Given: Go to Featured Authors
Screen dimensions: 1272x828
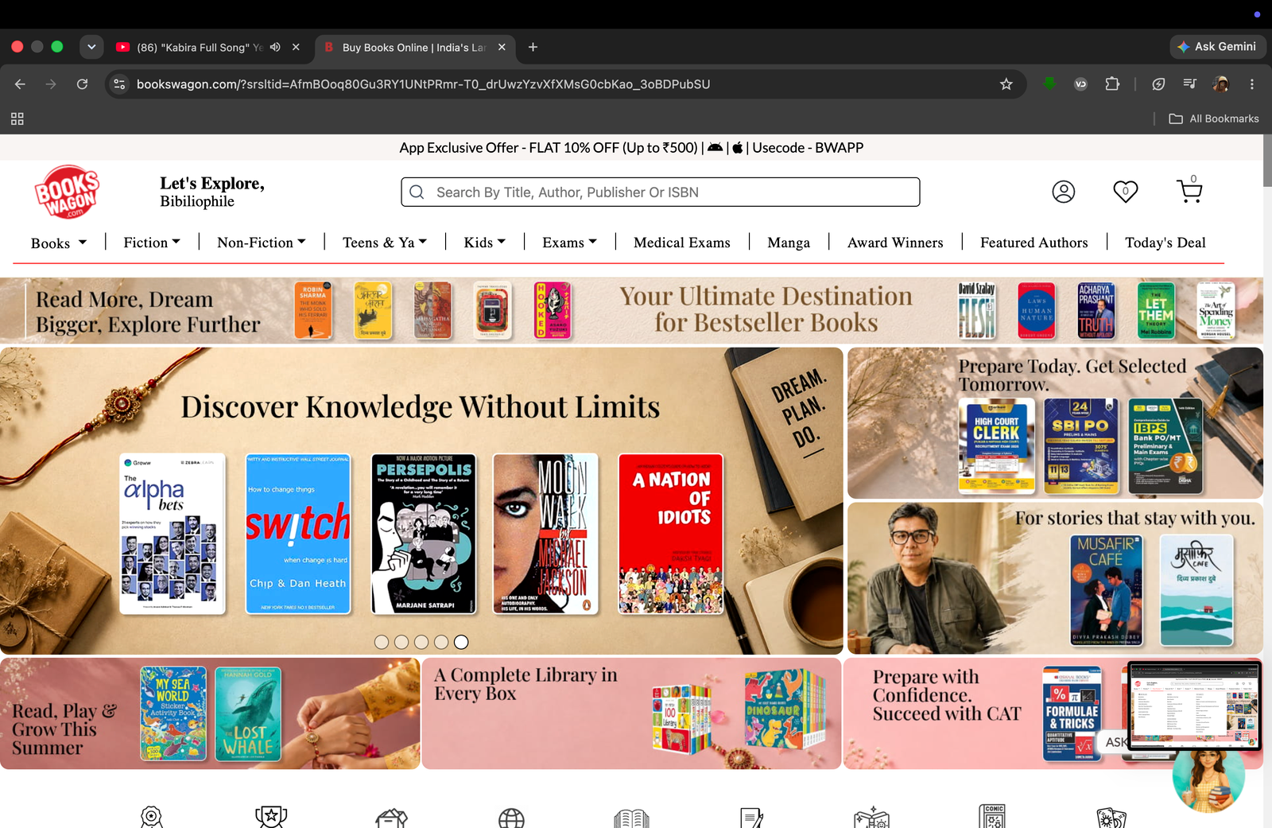Looking at the screenshot, I should point(1034,243).
